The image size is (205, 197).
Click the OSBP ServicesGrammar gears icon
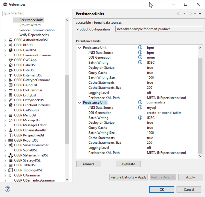[x=10, y=145]
